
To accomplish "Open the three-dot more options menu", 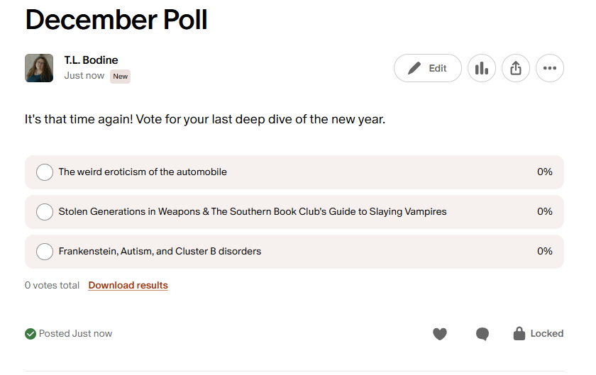I will [550, 69].
